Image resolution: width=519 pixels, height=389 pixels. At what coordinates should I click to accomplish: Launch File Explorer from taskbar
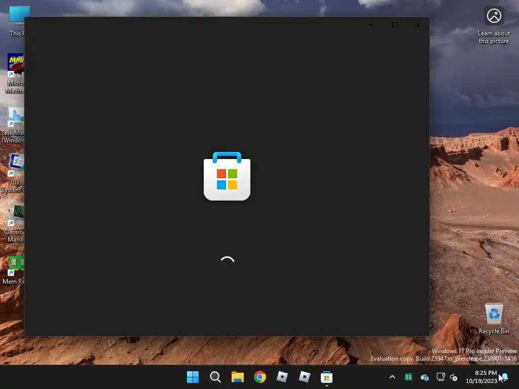pyautogui.click(x=237, y=377)
